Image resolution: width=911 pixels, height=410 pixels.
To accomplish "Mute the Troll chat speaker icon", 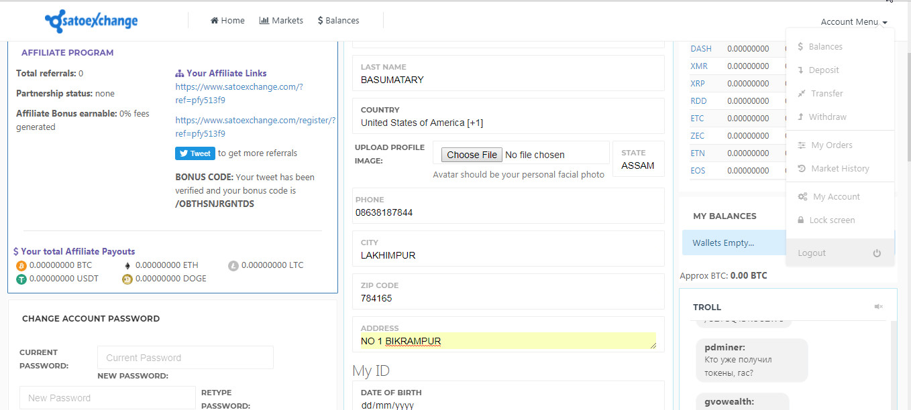I will (879, 307).
